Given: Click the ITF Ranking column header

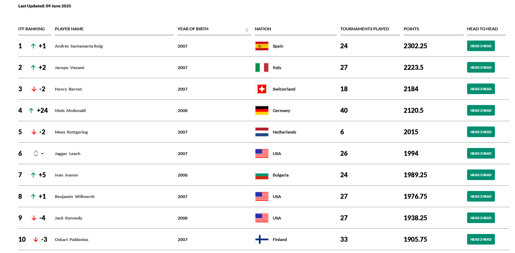Looking at the screenshot, I should point(32,29).
